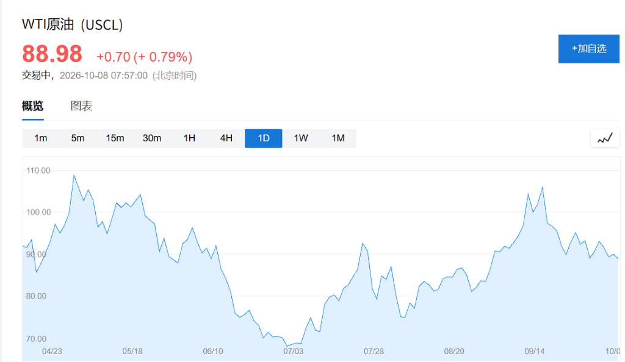Select the 5m timeframe
The height and width of the screenshot is (362, 625).
(x=78, y=138)
